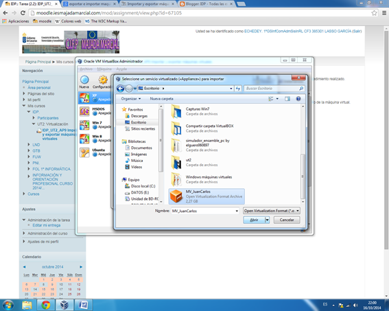The image size is (389, 311).
Task: Select the Win 7 virtual machine
Action: coord(95,125)
